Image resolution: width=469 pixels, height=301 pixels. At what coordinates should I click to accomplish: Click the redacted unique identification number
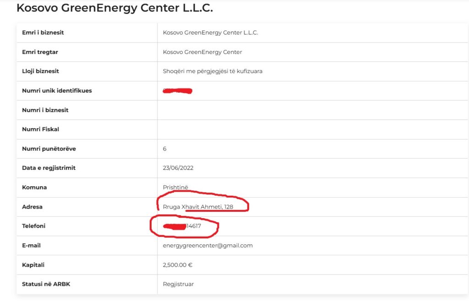(177, 91)
